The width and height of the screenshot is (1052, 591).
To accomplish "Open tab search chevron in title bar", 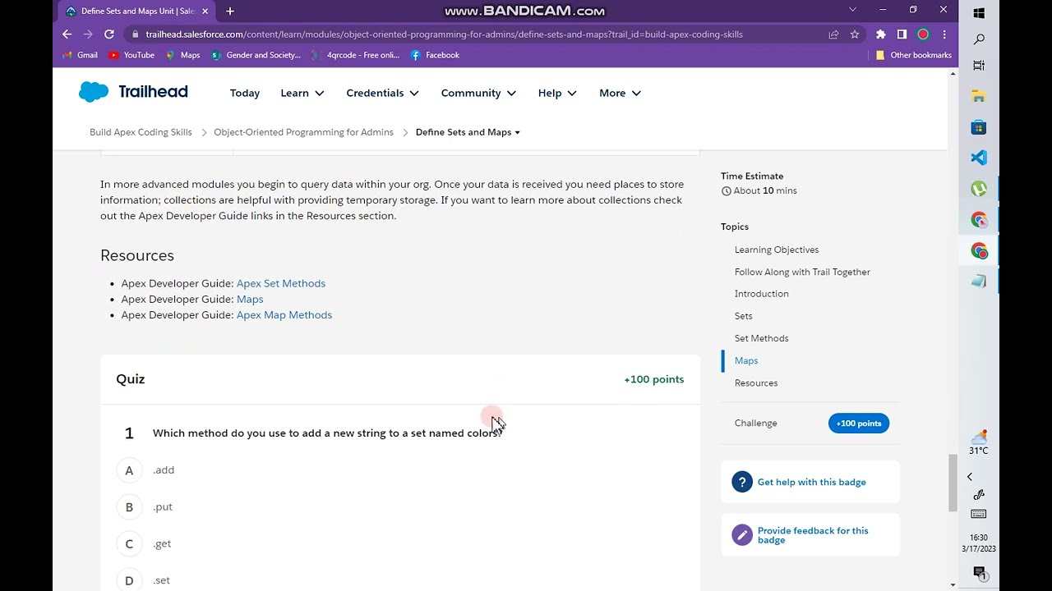I will [x=852, y=10].
